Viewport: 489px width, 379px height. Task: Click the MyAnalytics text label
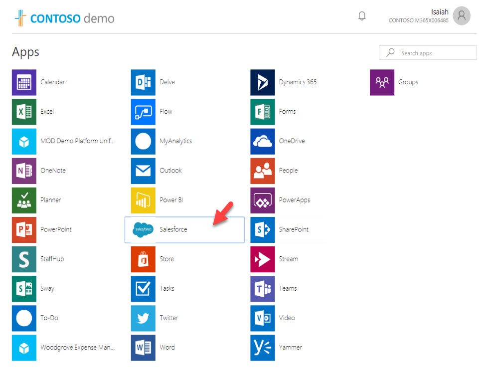pyautogui.click(x=176, y=141)
